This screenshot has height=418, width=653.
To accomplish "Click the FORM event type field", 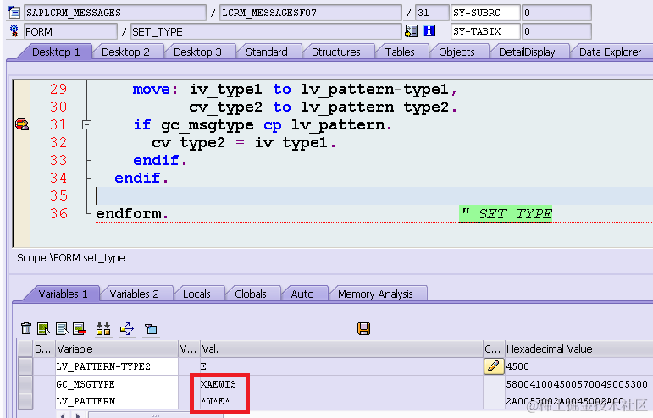I will [x=70, y=31].
